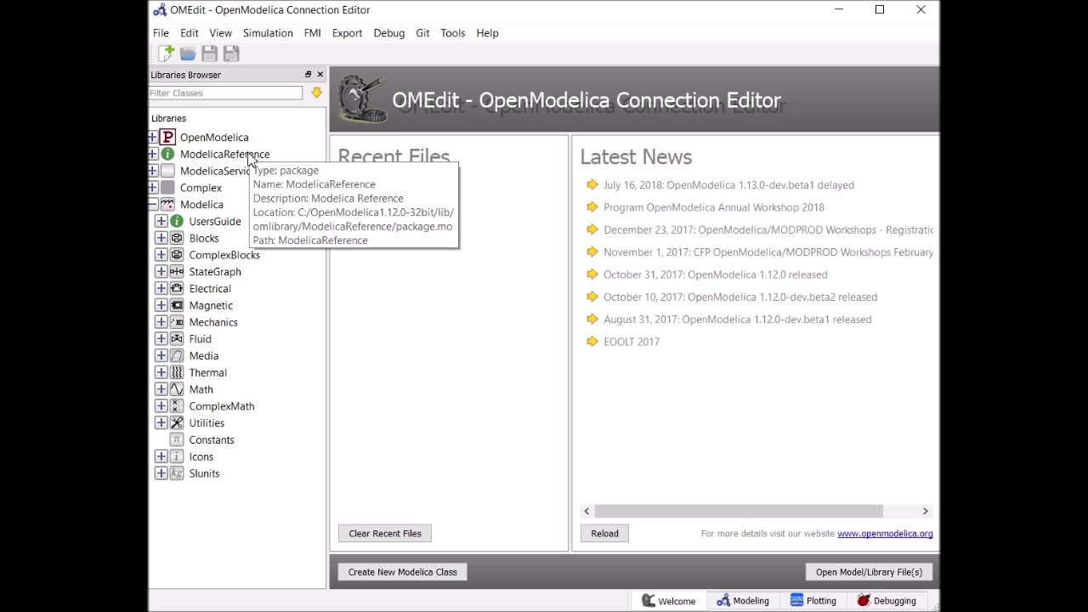Image resolution: width=1088 pixels, height=612 pixels.
Task: Open news item OpenModelica 1.13.0-dev.beta1 delayed
Action: tap(728, 185)
